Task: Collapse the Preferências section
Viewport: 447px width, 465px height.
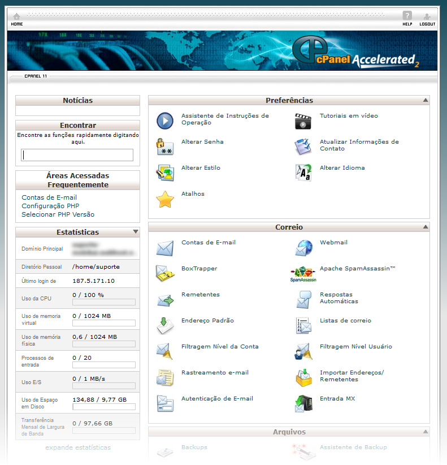Action: point(425,101)
